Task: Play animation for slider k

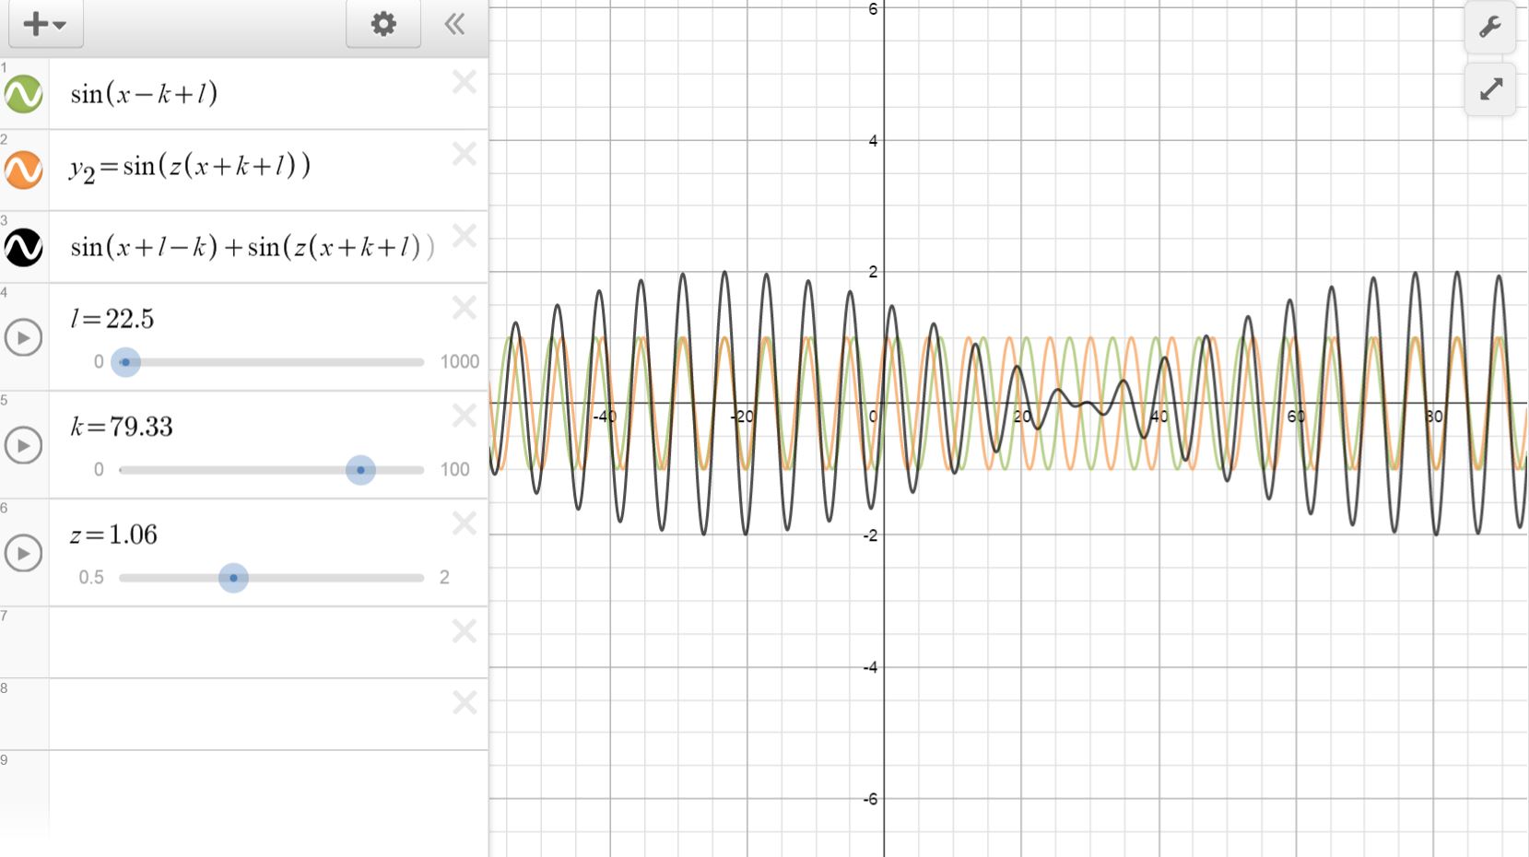Action: point(24,446)
